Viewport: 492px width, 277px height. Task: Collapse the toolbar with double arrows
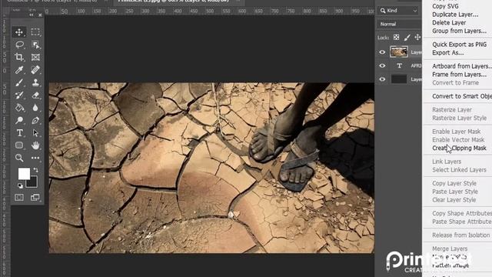tap(32, 15)
